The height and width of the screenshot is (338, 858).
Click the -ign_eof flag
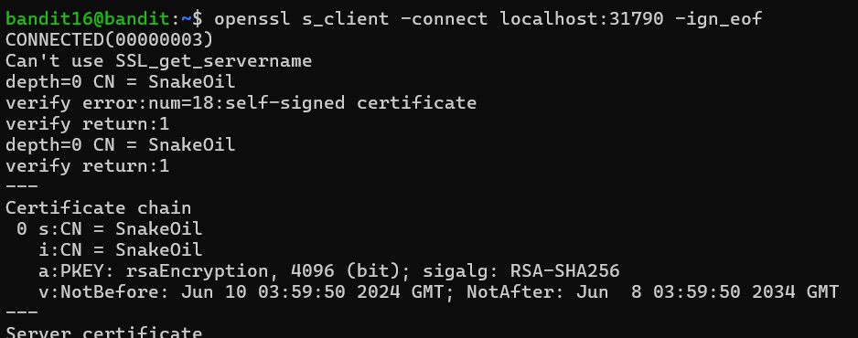pyautogui.click(x=719, y=19)
